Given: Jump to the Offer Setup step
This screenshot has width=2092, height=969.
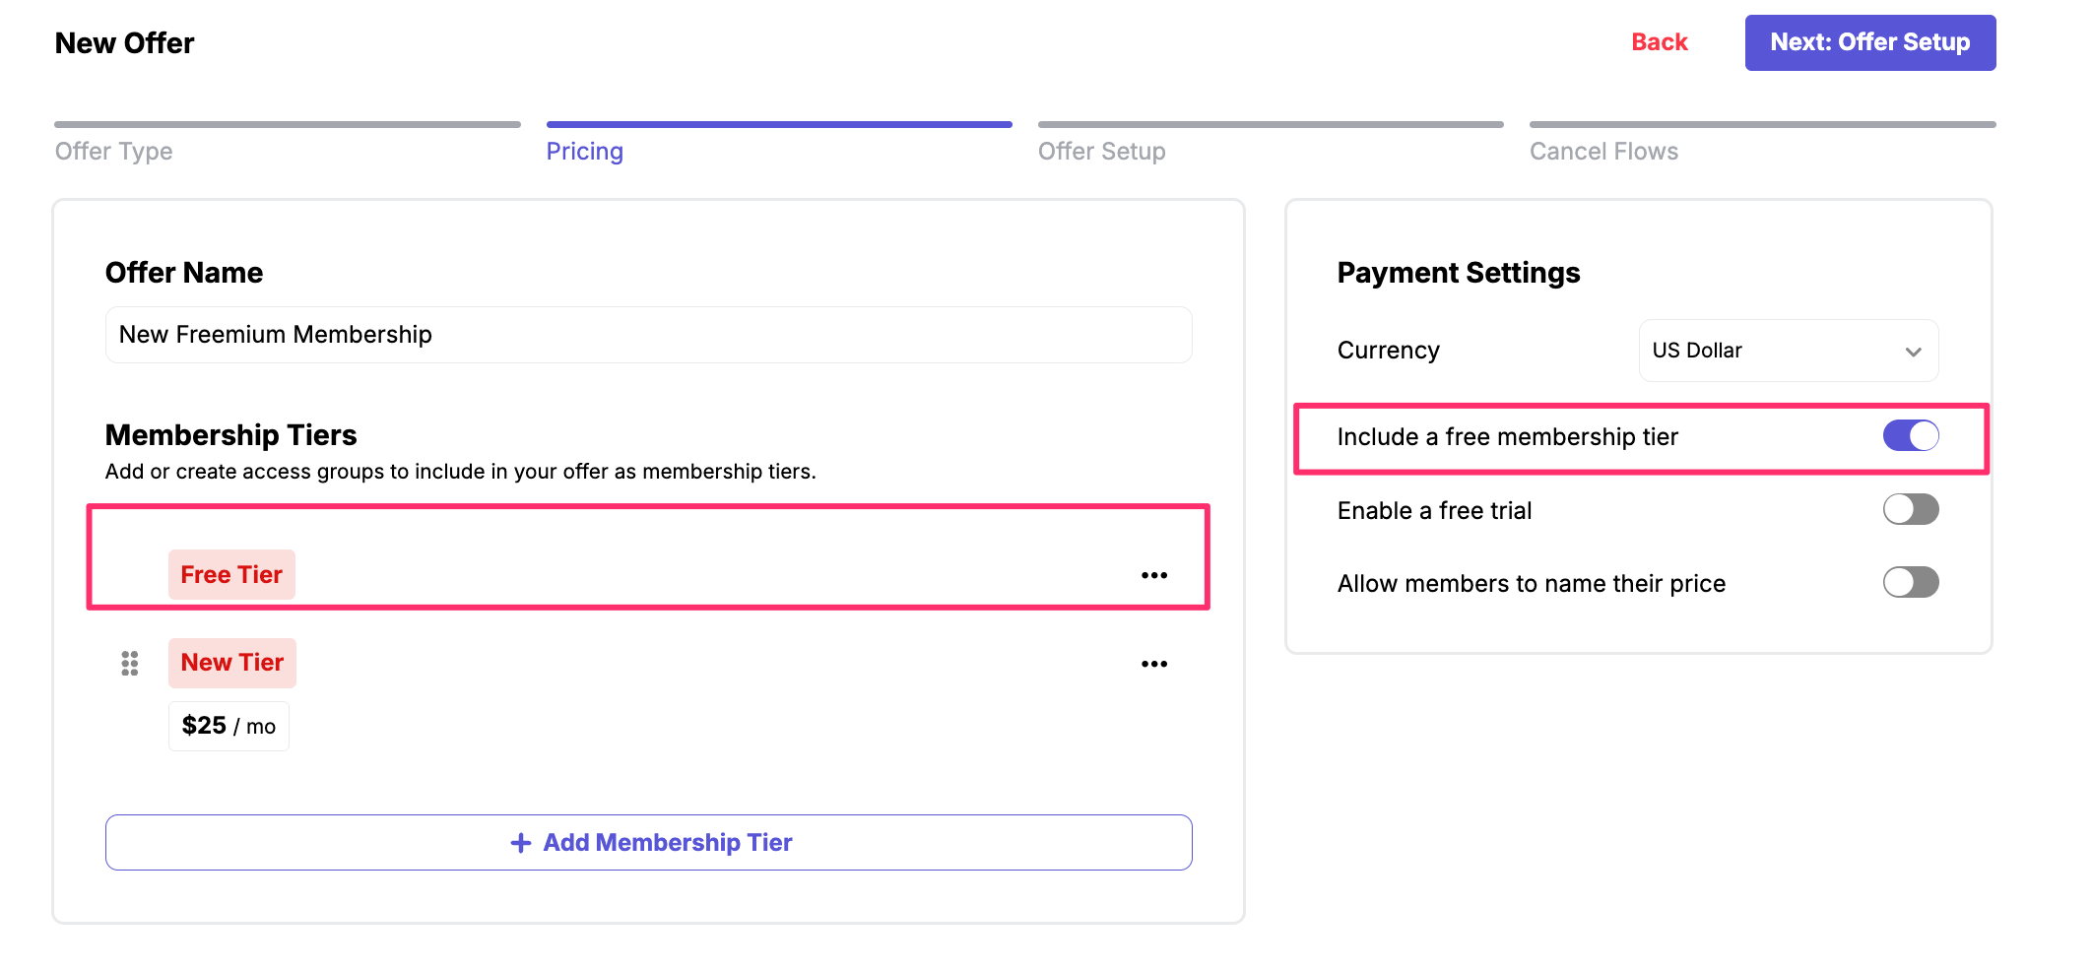Looking at the screenshot, I should pyautogui.click(x=1101, y=151).
